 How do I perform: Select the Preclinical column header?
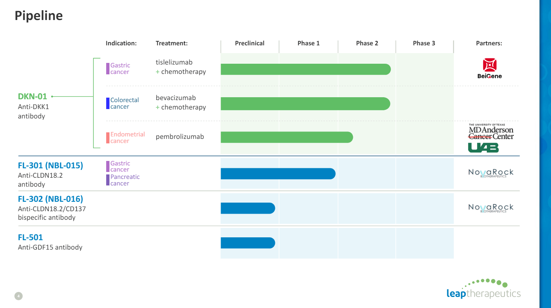pyautogui.click(x=250, y=43)
